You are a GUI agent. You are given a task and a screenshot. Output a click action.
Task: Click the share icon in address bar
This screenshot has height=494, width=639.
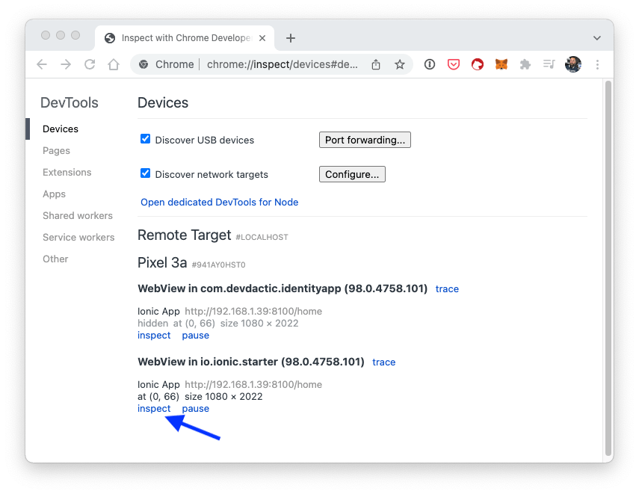point(376,64)
